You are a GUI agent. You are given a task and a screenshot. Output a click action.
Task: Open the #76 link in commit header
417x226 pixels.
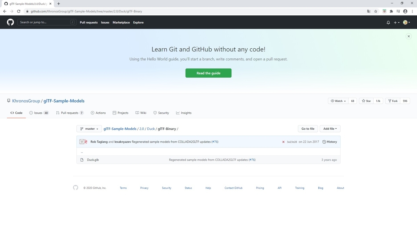point(215,142)
